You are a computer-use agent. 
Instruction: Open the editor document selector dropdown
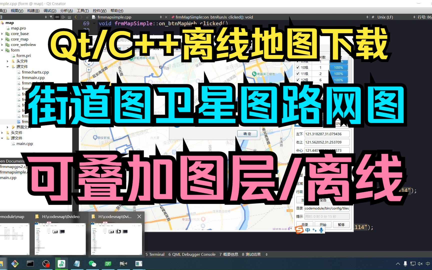pyautogui.click(x=161, y=17)
